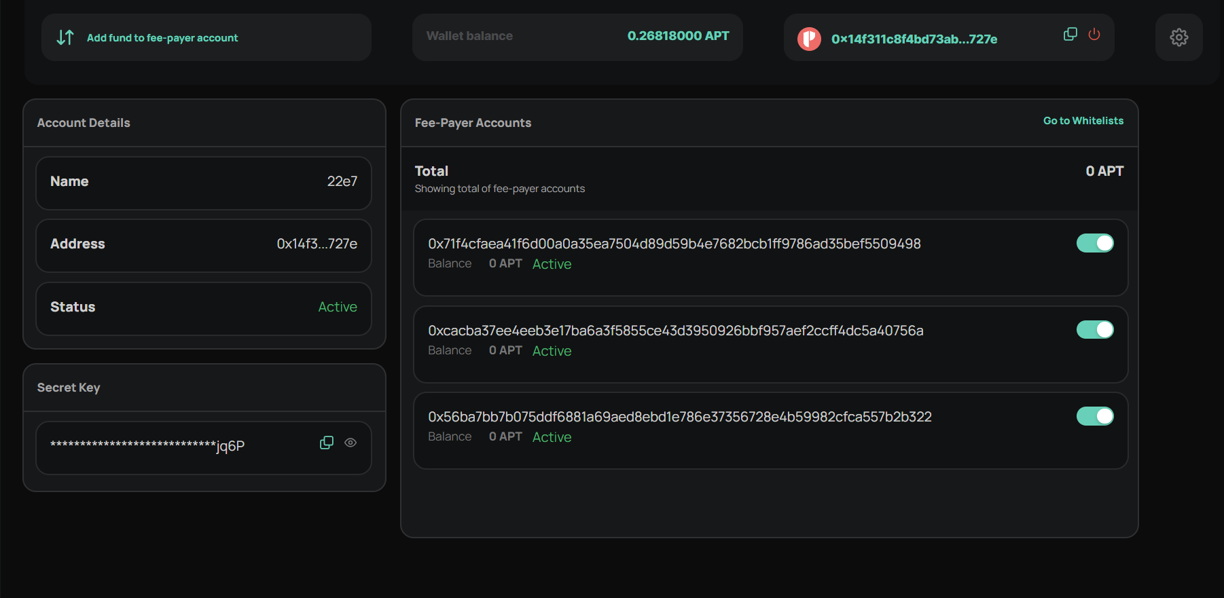This screenshot has width=1224, height=598.
Task: Click the 0x14f311c8f4bd73ab...727e wallet address text
Action: tap(914, 39)
